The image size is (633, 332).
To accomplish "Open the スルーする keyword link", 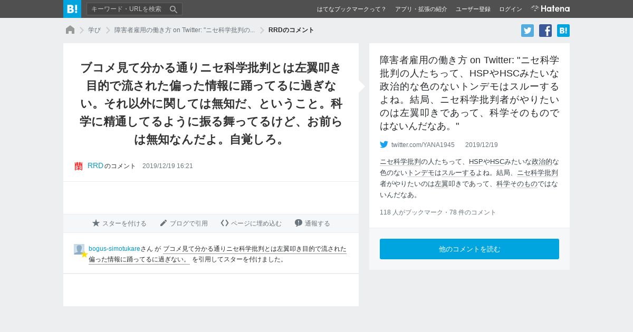I will coord(458,173).
